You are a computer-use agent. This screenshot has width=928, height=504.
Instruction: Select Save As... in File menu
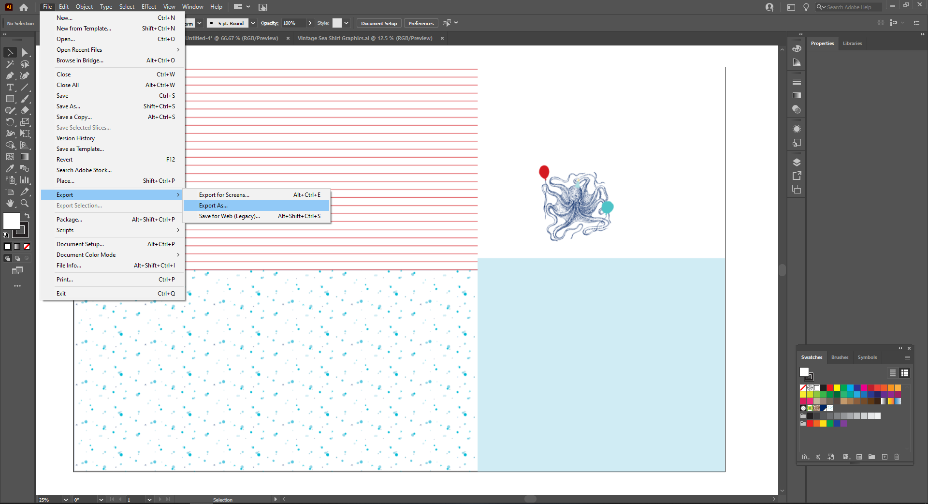pyautogui.click(x=113, y=106)
